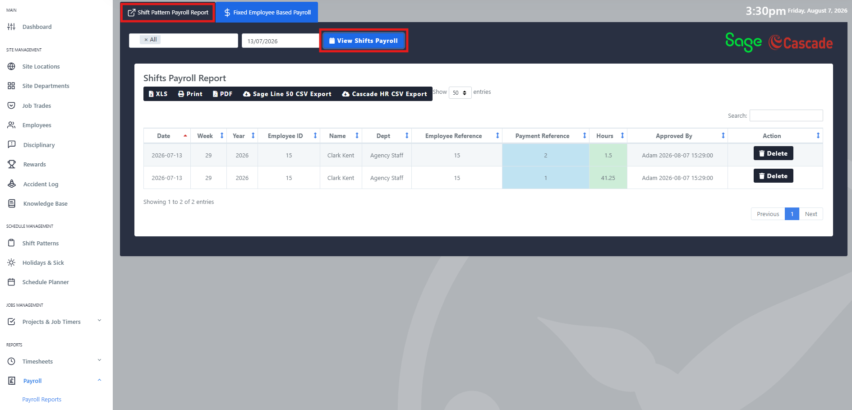Select the Rewards trophy icon
This screenshot has width=852, height=410.
(12, 164)
